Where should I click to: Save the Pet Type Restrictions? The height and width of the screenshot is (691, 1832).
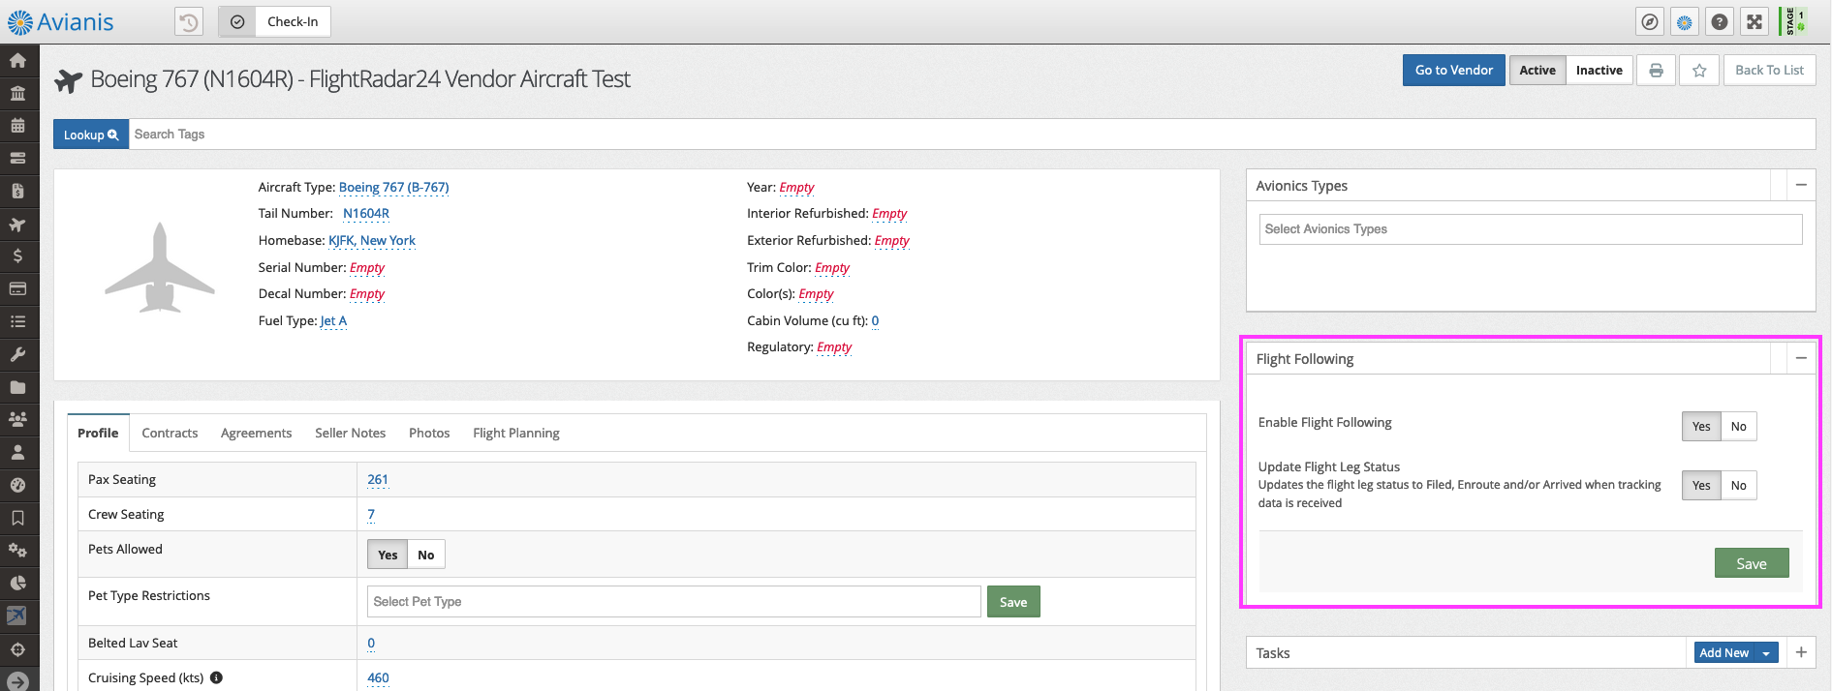pyautogui.click(x=1013, y=602)
